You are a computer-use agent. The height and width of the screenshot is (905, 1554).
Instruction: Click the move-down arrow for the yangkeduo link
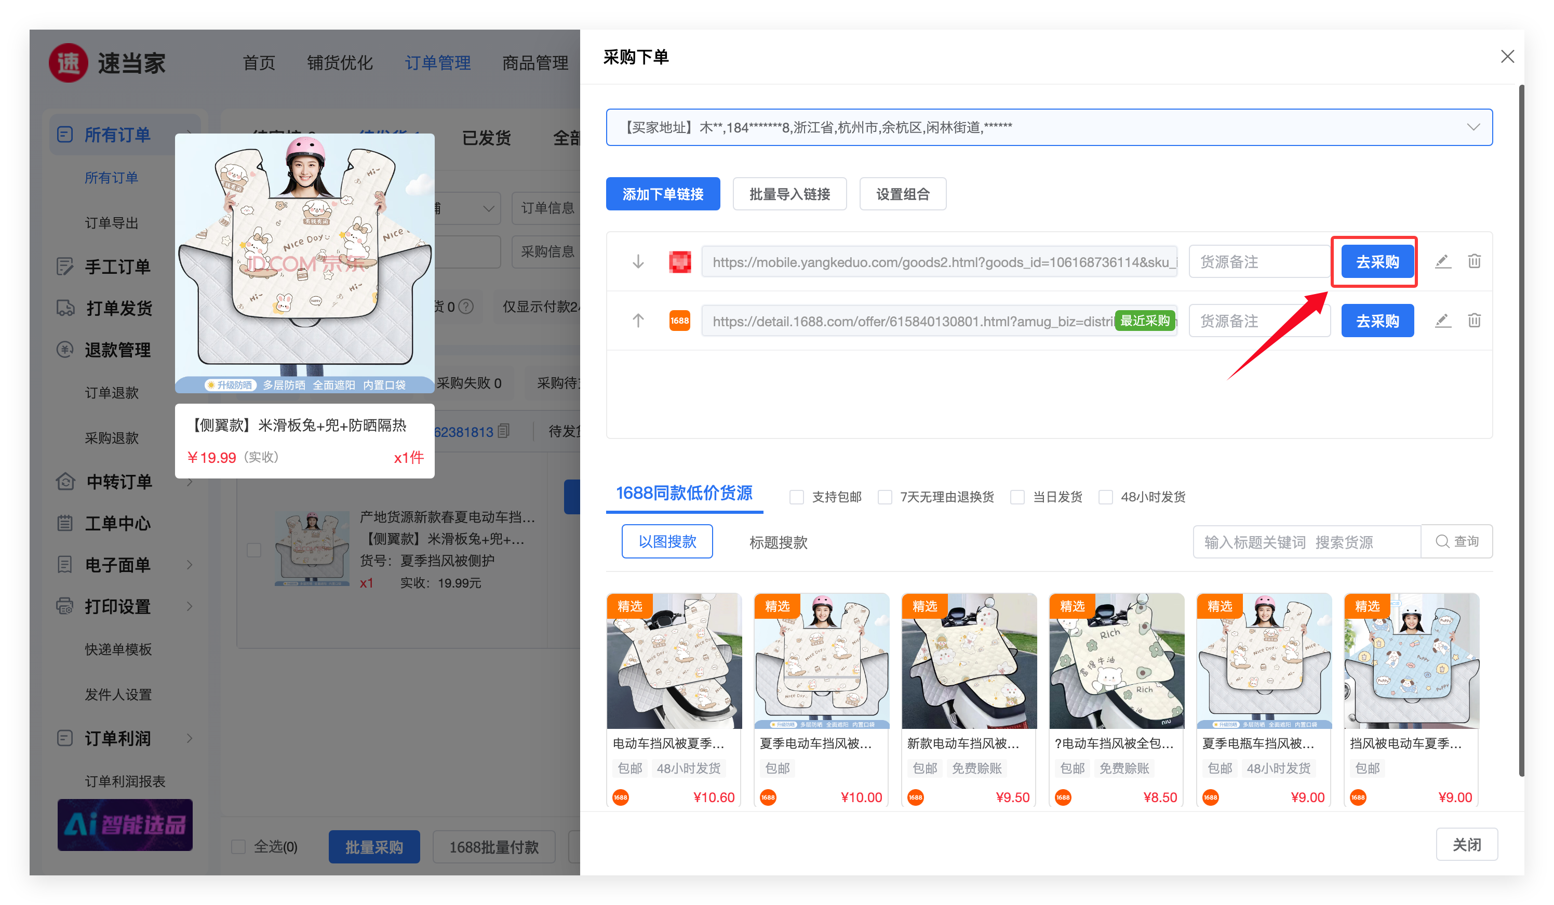coord(638,261)
